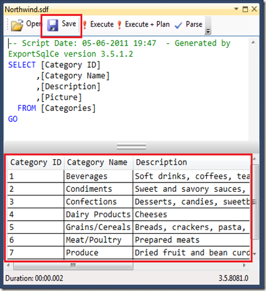Select the Confections cell
Image resolution: width=266 pixels, height=291 pixels.
[x=99, y=202]
